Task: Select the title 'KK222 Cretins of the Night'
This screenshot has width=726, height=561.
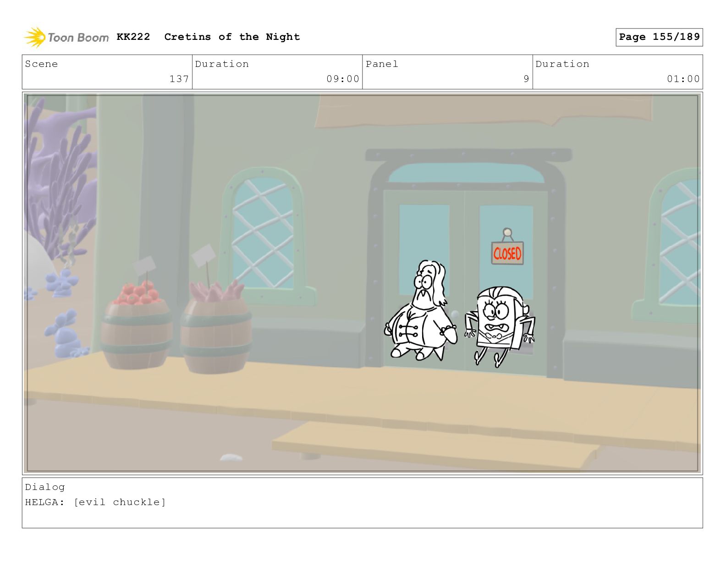Action: [209, 37]
